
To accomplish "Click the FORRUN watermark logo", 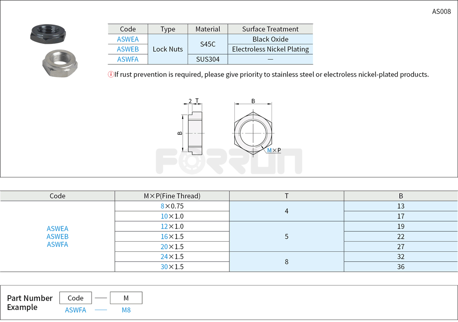I will [229, 161].
